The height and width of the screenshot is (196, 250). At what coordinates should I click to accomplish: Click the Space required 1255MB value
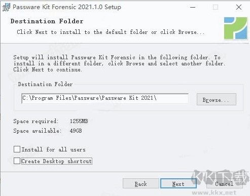point(79,121)
